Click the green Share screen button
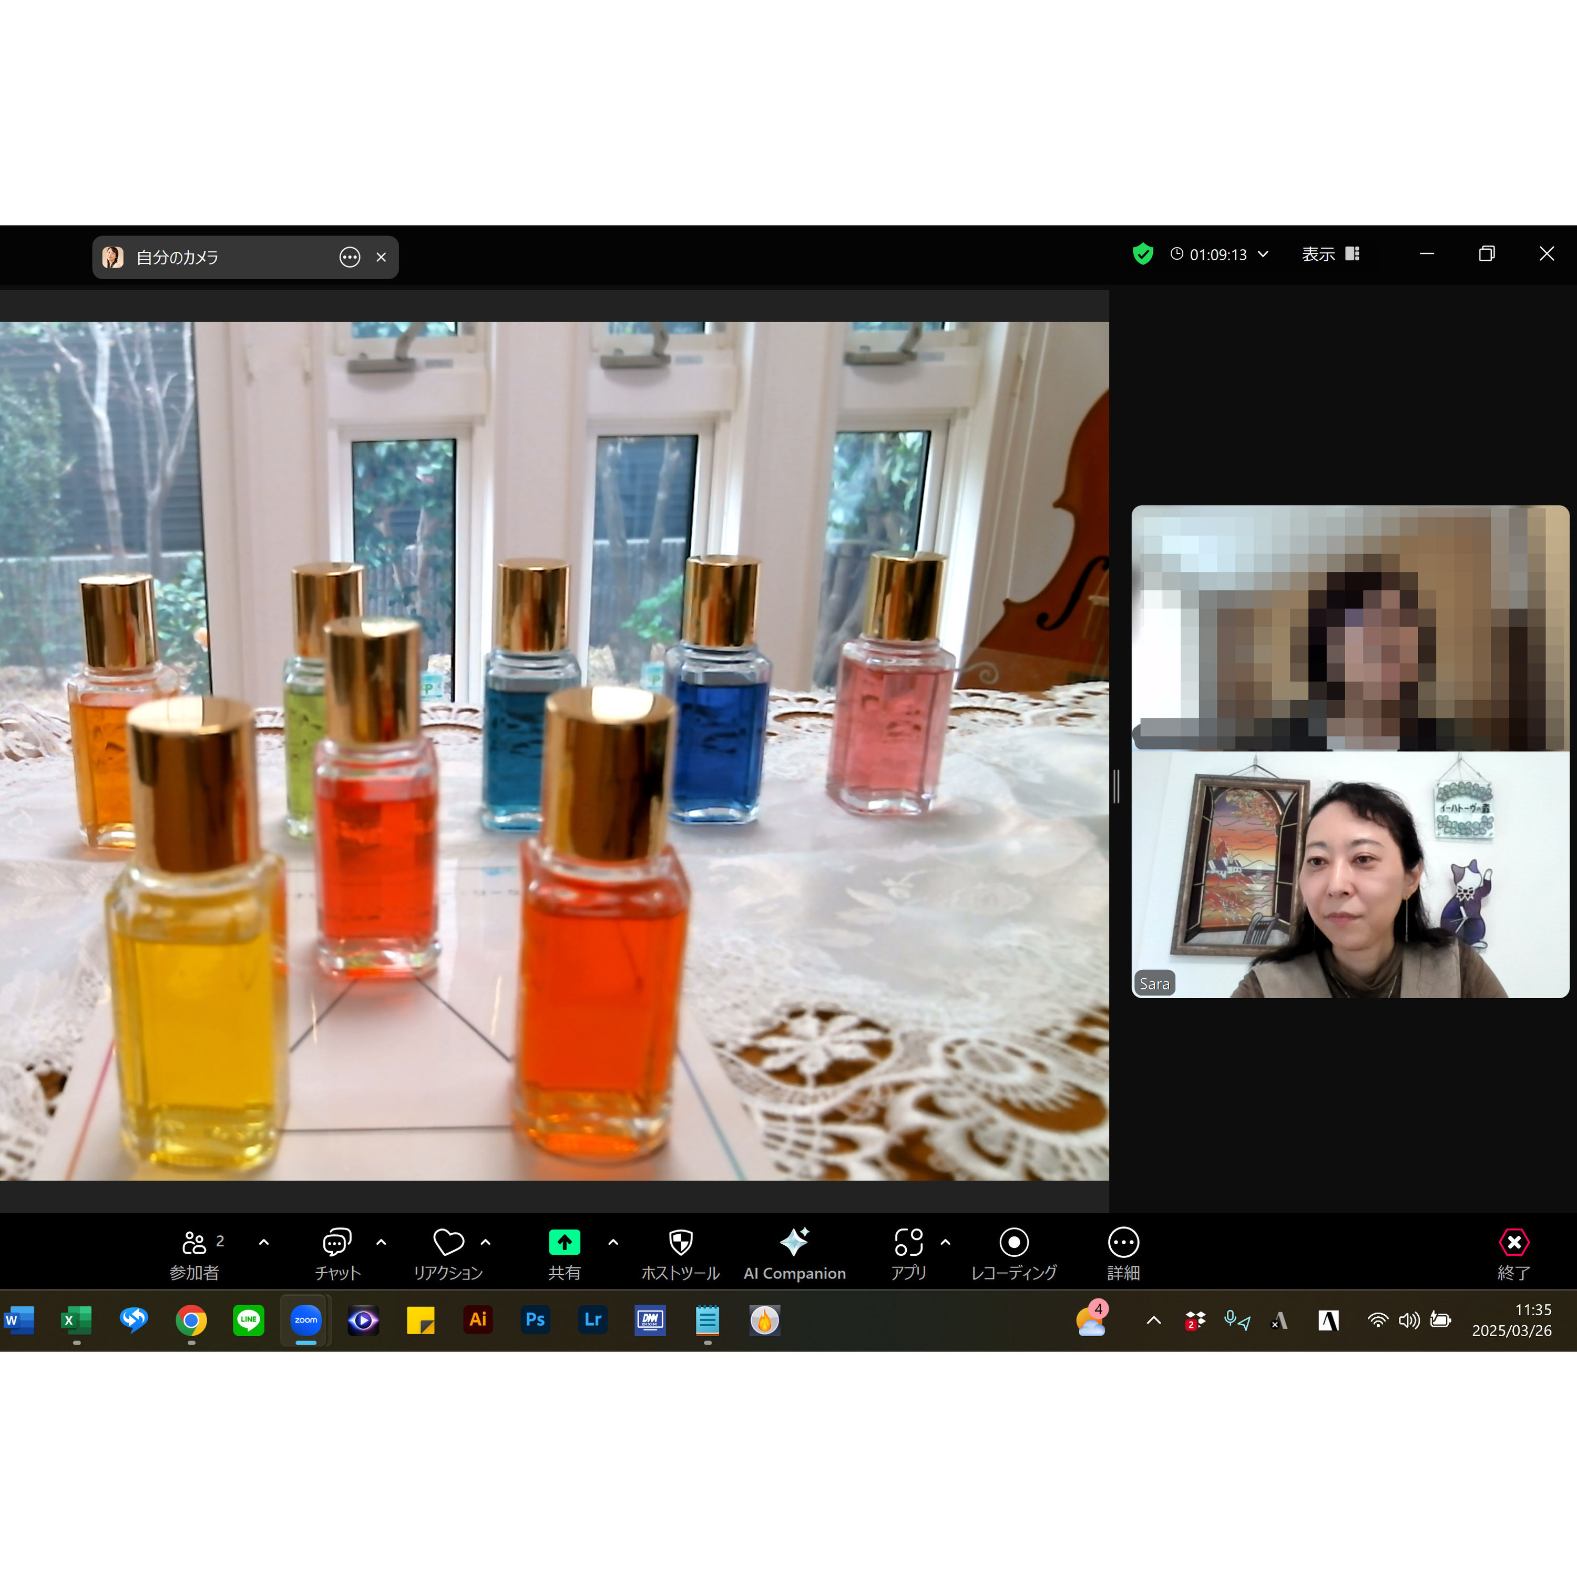The width and height of the screenshot is (1577, 1577). pos(564,1242)
